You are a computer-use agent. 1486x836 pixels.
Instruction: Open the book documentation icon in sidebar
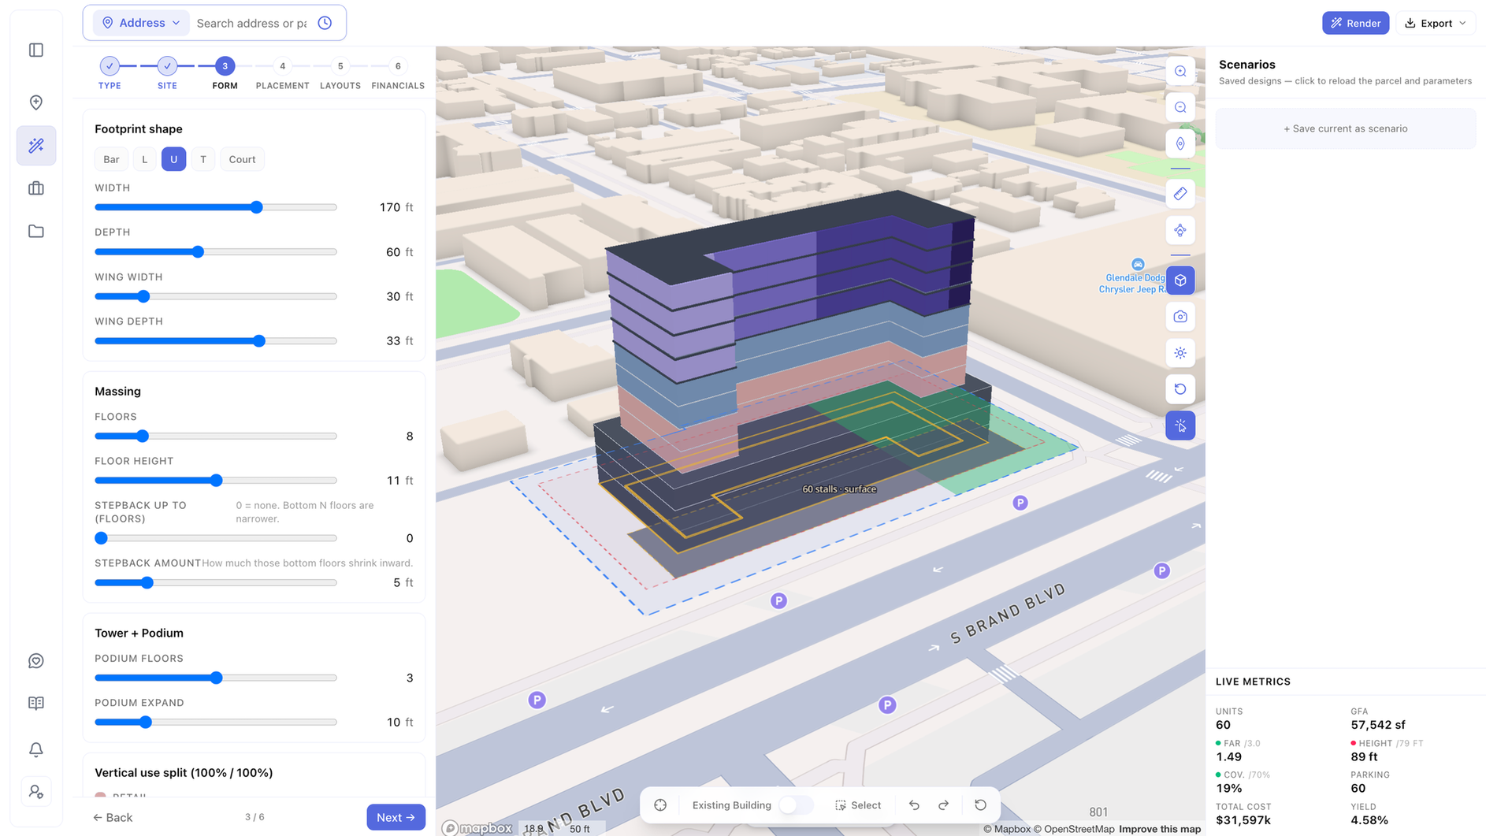point(36,704)
